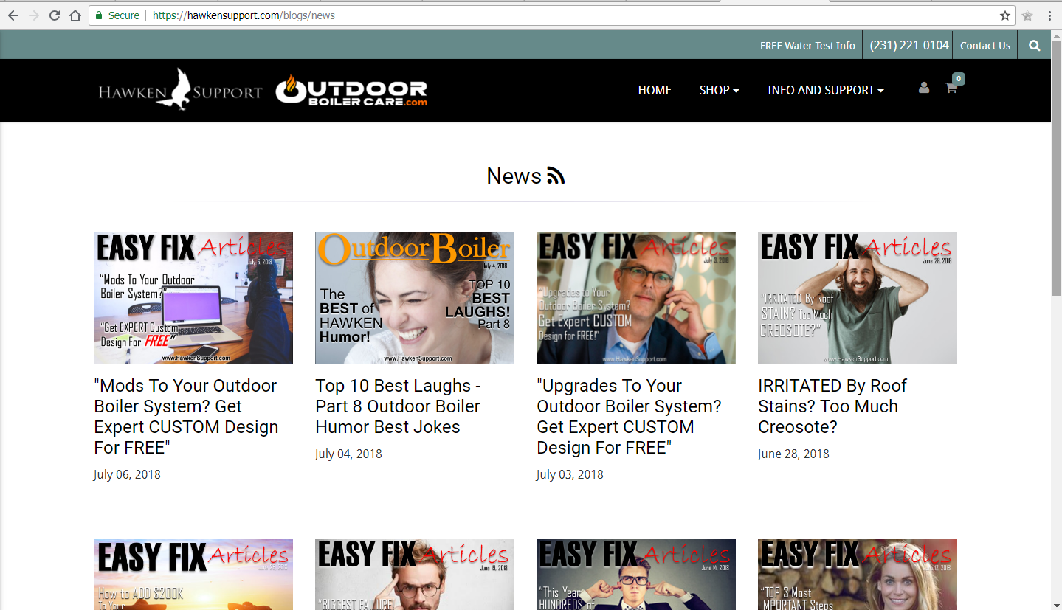Image resolution: width=1062 pixels, height=610 pixels.
Task: Click the News page heading
Action: [514, 176]
